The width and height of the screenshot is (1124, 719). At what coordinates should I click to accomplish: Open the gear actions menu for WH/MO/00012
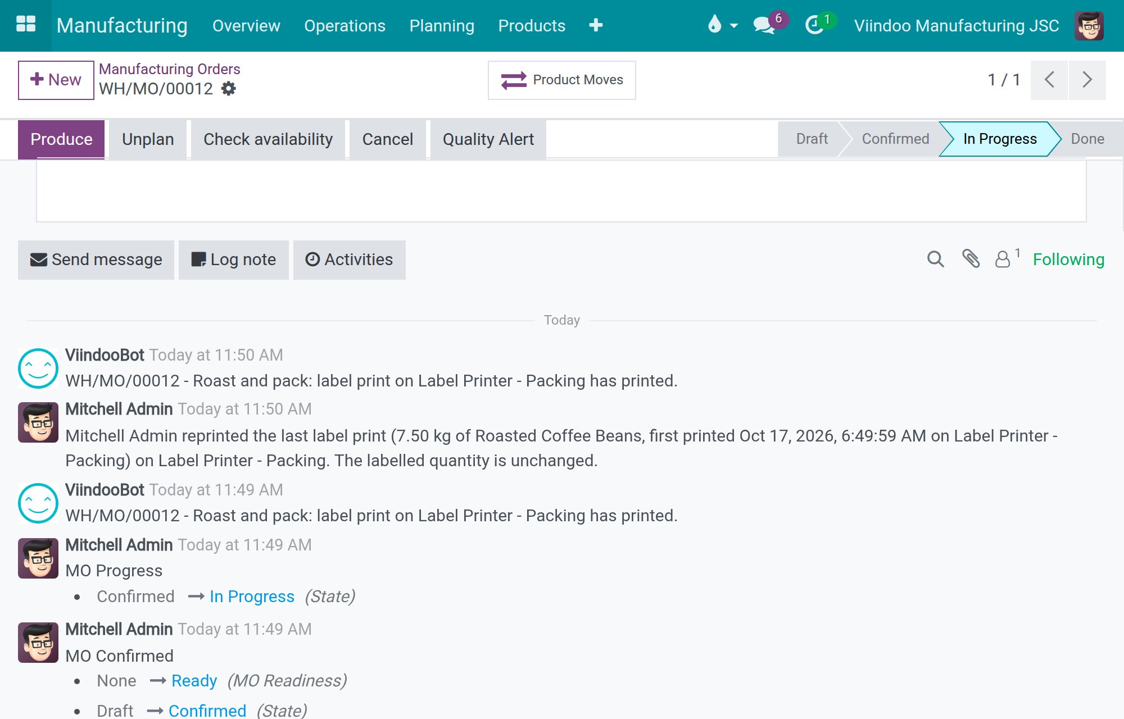tap(229, 89)
